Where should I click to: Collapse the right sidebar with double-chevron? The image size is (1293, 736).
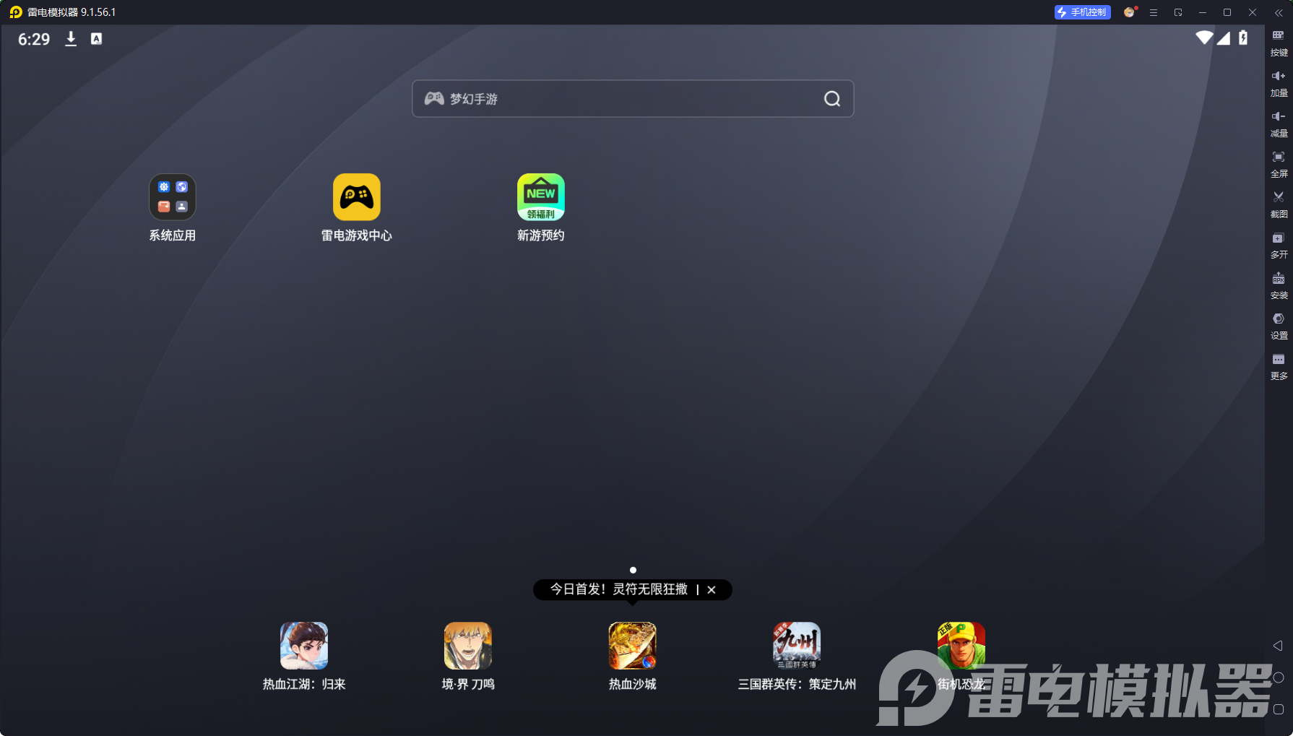tap(1279, 12)
